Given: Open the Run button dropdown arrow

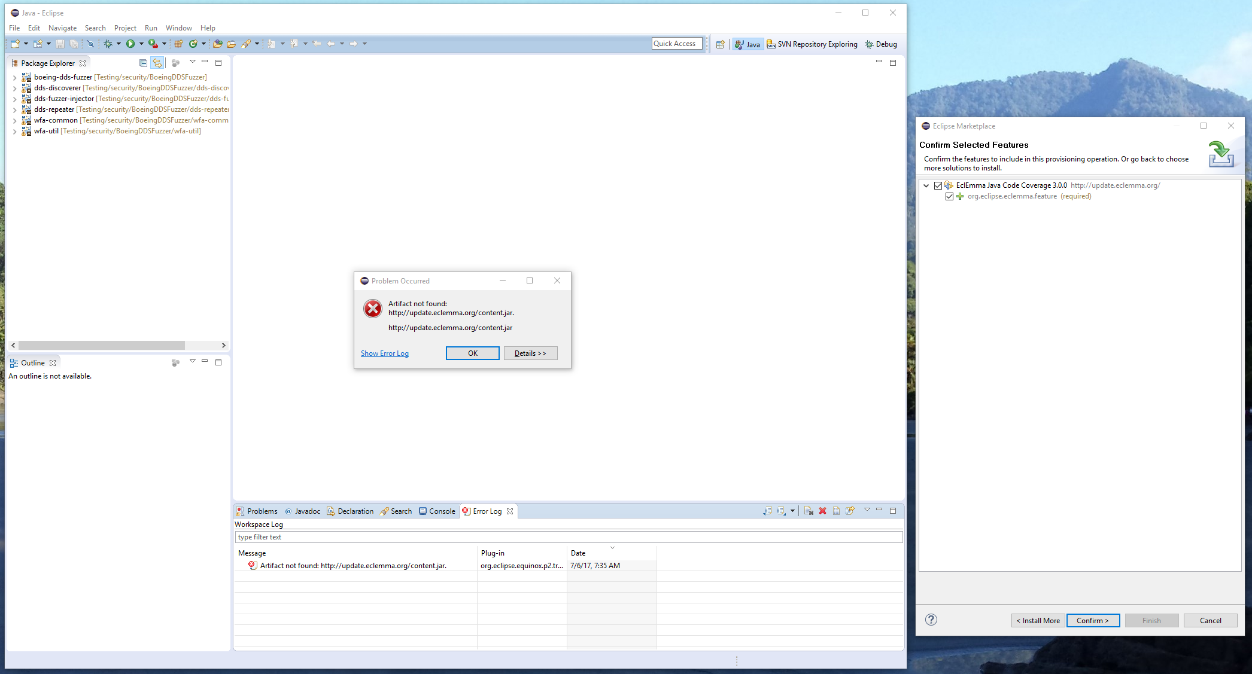Looking at the screenshot, I should pyautogui.click(x=141, y=44).
